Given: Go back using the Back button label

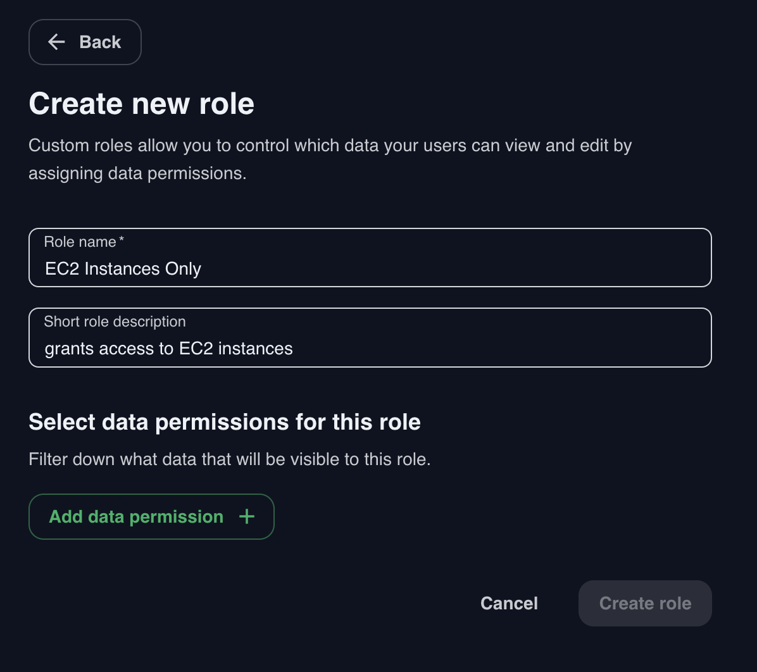Looking at the screenshot, I should point(100,42).
